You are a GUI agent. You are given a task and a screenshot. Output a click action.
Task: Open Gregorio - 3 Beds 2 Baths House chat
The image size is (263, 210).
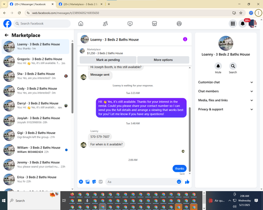[36, 61]
